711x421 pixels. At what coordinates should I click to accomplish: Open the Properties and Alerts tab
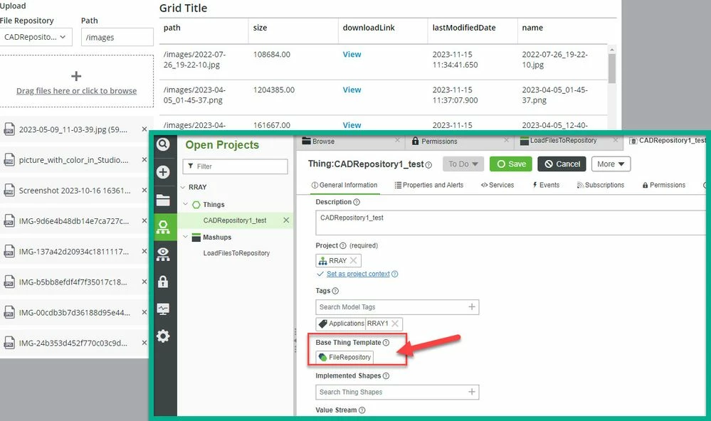(x=429, y=185)
